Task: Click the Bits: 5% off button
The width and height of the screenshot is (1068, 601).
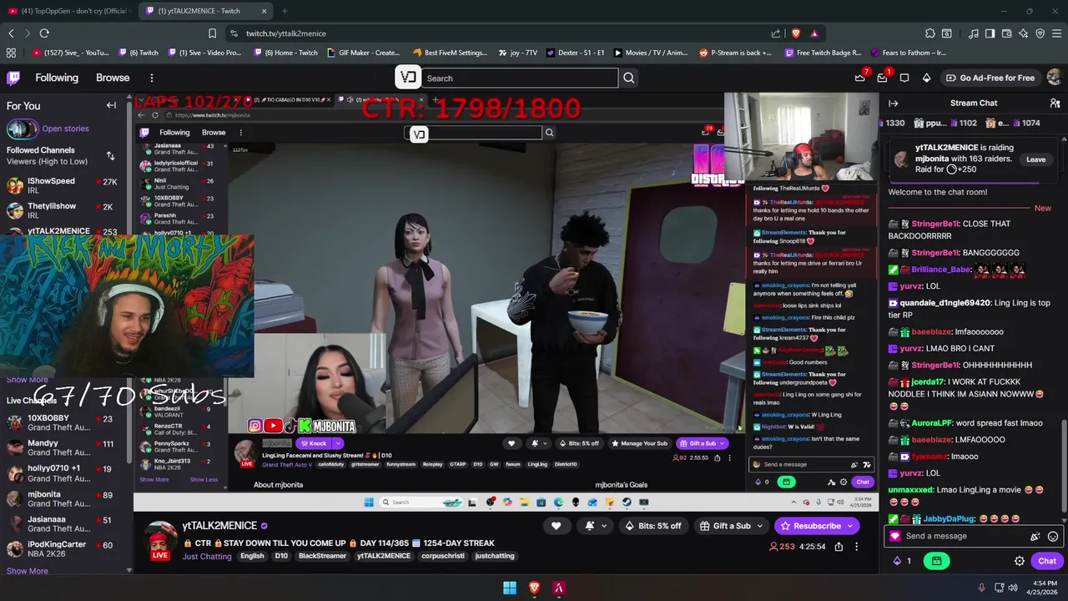Action: point(652,526)
